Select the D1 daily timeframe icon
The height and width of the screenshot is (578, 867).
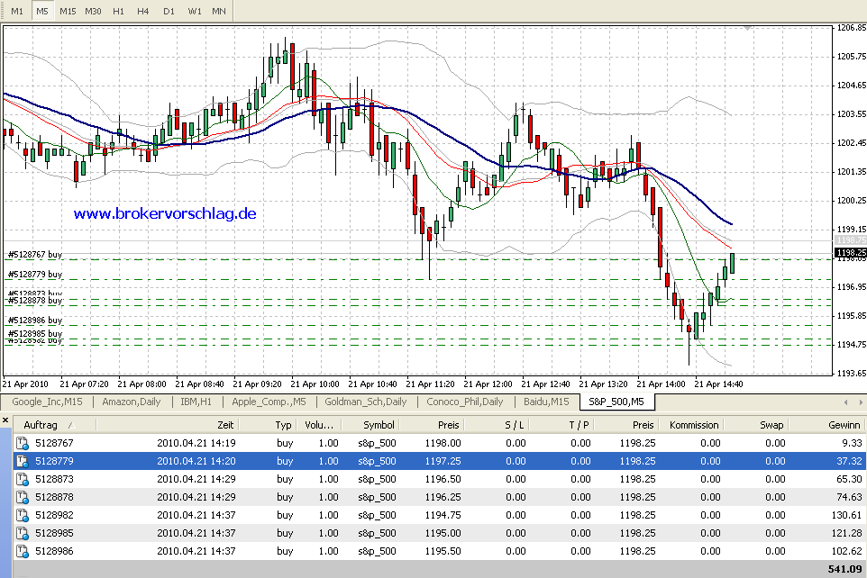(169, 11)
